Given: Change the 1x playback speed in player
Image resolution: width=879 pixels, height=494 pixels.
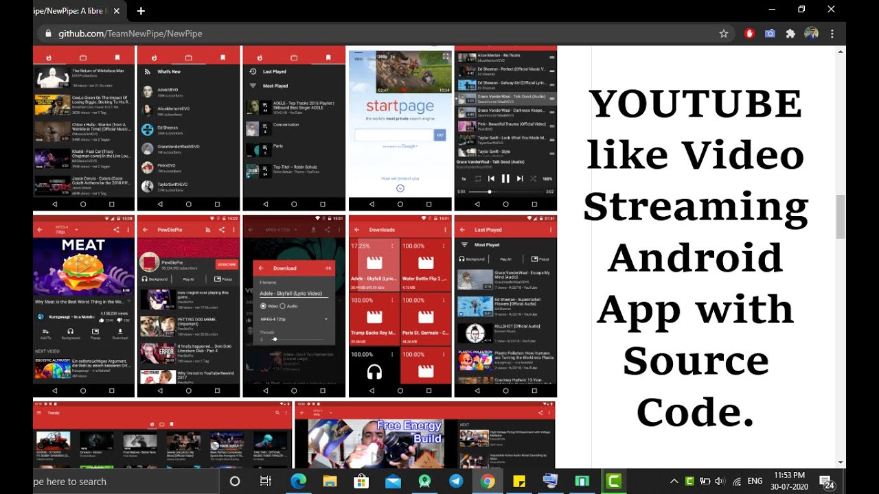Looking at the screenshot, I should (464, 178).
